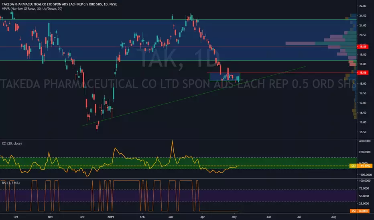Image resolution: width=374 pixels, height=220 pixels.
Task: Click the Mar label on time axis
Action: [x=171, y=217]
